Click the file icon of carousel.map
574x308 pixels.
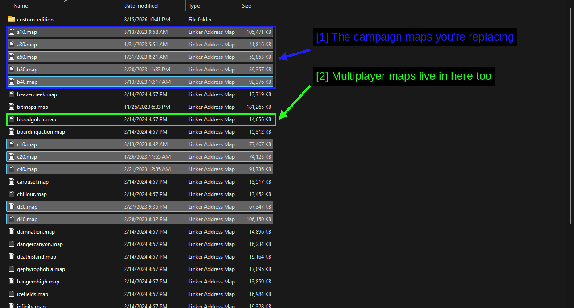(12, 182)
